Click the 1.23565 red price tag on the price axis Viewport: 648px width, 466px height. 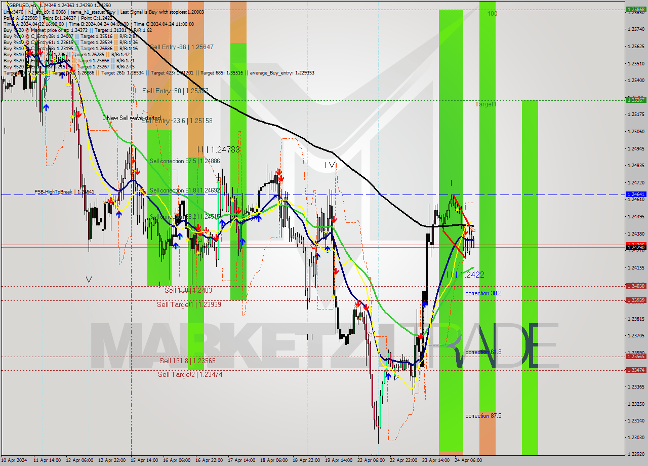click(x=636, y=356)
